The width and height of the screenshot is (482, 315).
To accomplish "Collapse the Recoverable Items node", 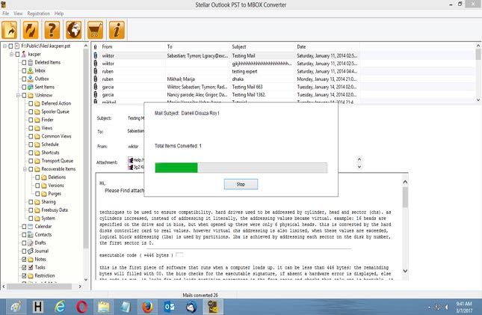I will (25, 169).
